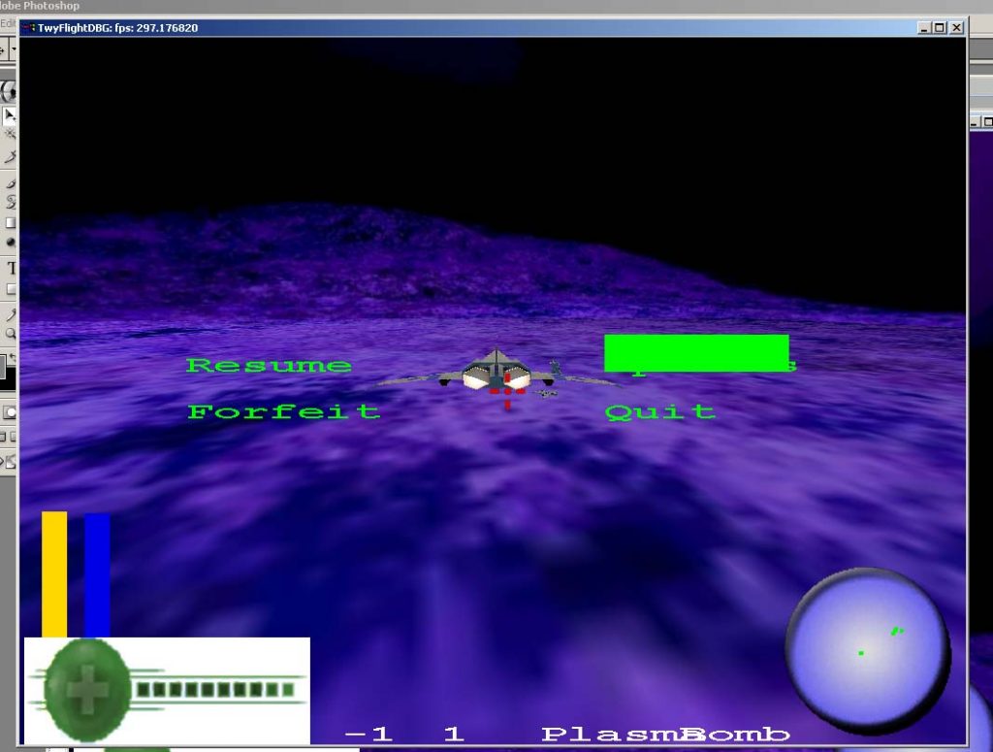Click the TwyFlightDBG title bar
The width and height of the screenshot is (993, 752).
pyautogui.click(x=485, y=28)
